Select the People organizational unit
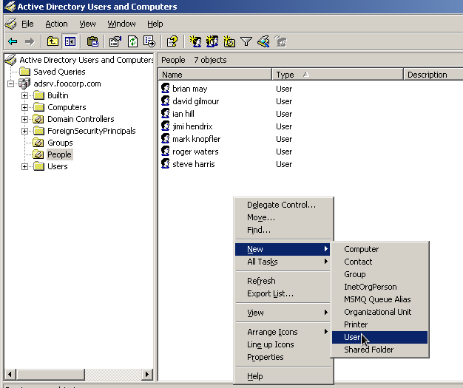Viewport: 463px width, 388px height. point(59,154)
